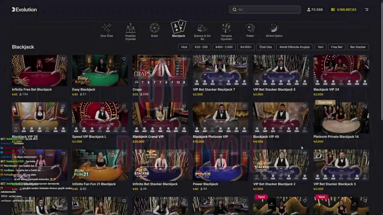Open the Birinci Şahıs category icon
This screenshot has width=383, height=215.
pyautogui.click(x=274, y=28)
